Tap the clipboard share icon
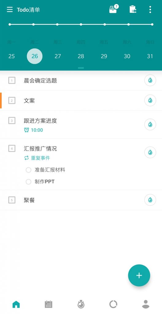This screenshot has width=162, height=314. 133,9
